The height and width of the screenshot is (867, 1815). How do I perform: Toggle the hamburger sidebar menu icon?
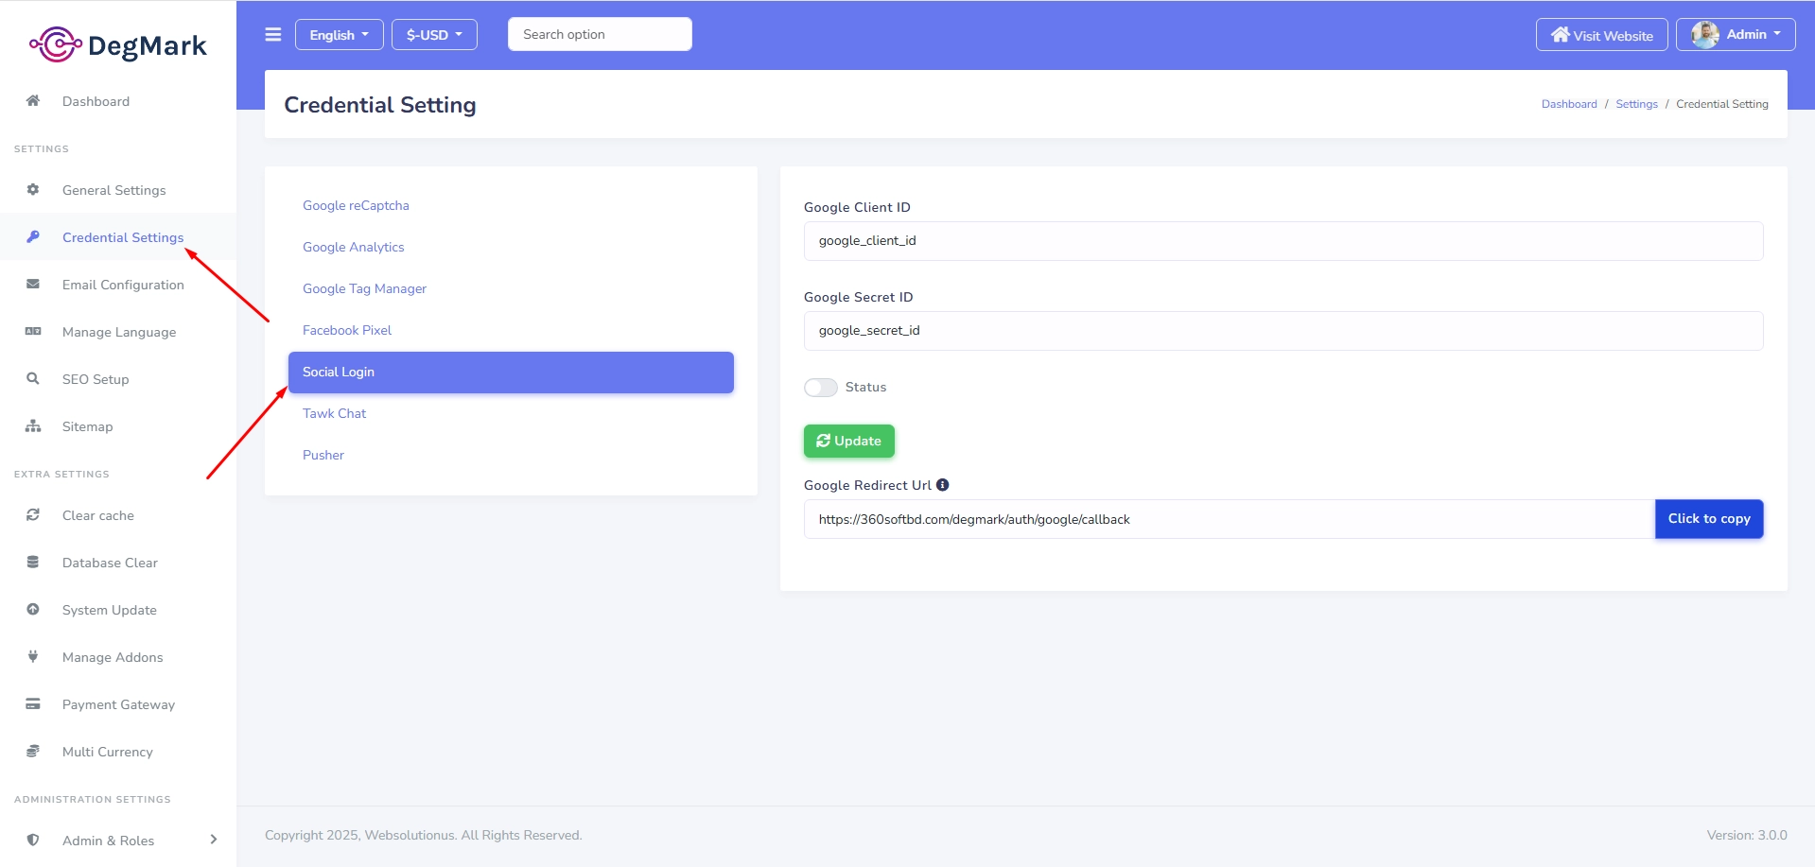[x=273, y=35]
